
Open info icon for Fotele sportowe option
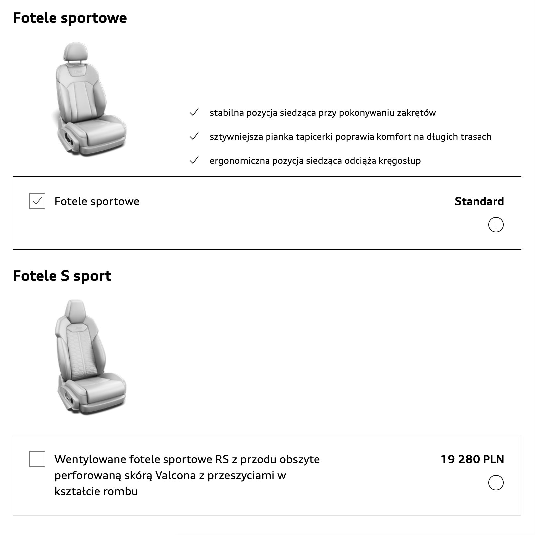[x=496, y=225]
